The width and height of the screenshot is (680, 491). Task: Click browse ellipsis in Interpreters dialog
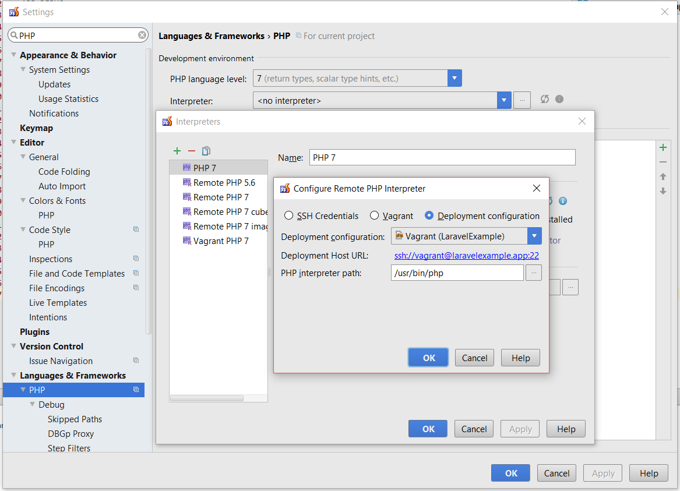570,287
